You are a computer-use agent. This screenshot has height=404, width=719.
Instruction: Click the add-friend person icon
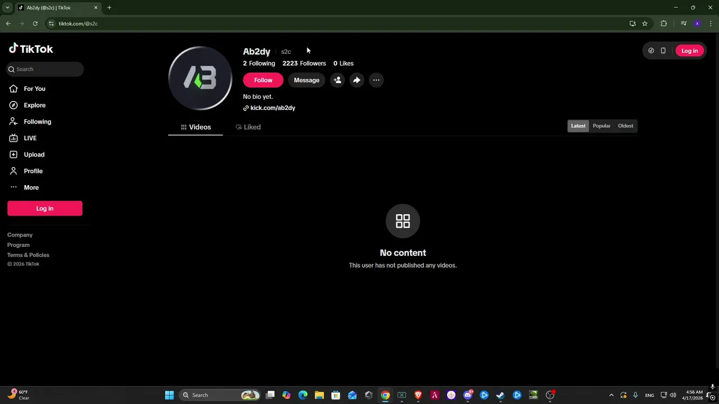[337, 80]
